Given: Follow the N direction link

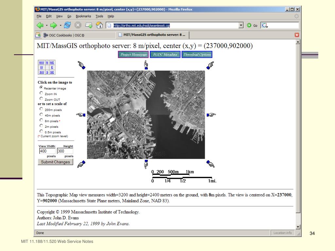Looking at the screenshot, I should [x=47, y=62].
